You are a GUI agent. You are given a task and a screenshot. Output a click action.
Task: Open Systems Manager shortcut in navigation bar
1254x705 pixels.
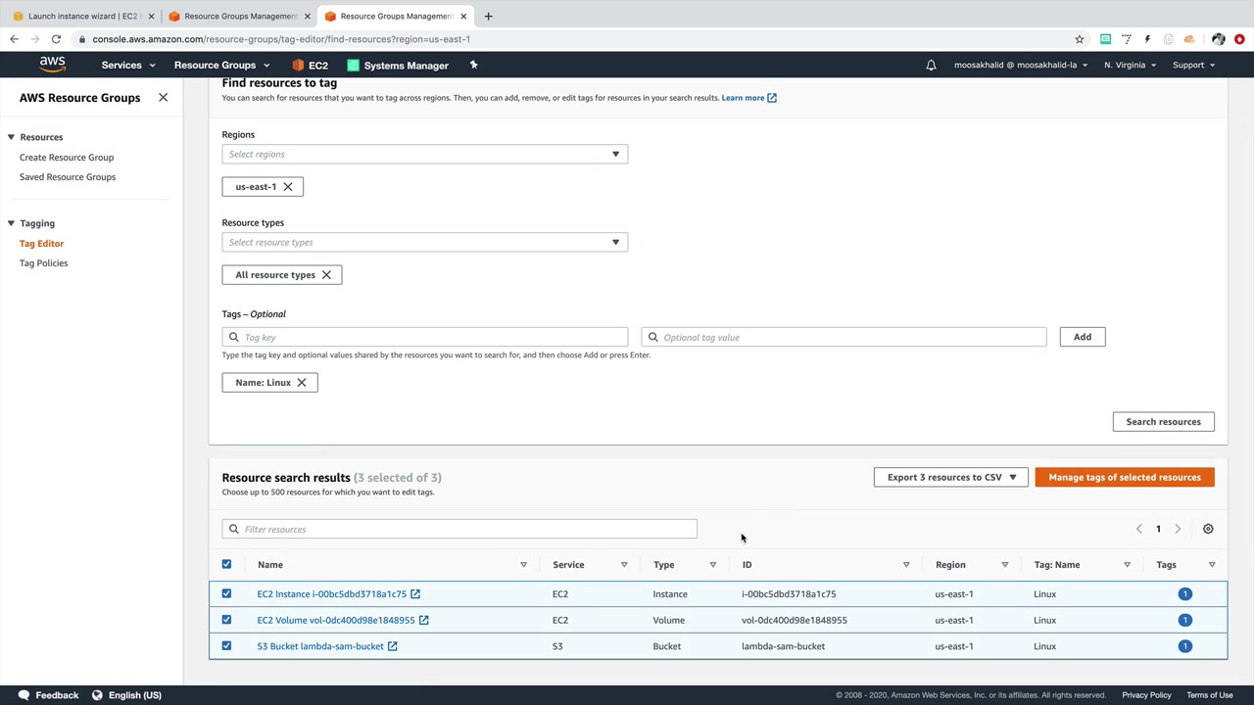(398, 66)
